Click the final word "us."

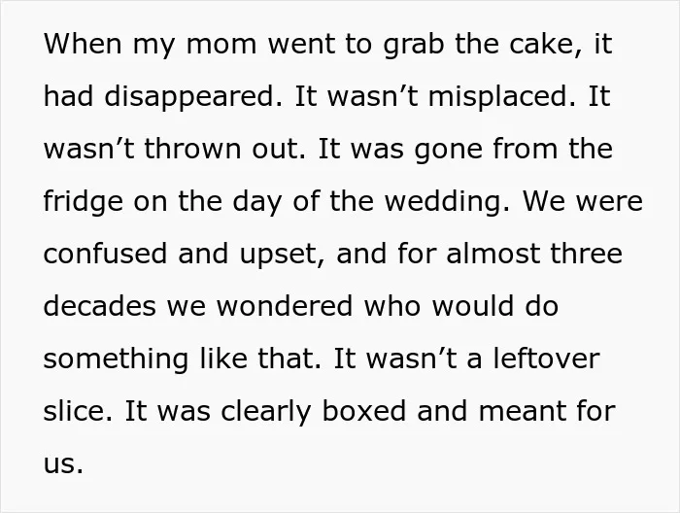[x=63, y=464]
